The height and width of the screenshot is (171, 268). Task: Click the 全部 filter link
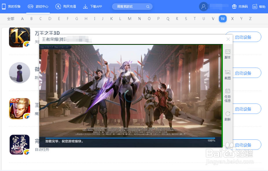point(10,19)
